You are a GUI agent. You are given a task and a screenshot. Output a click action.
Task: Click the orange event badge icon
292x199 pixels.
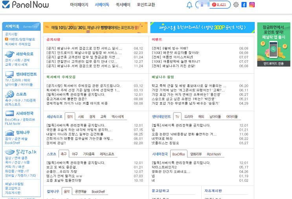pos(7,39)
